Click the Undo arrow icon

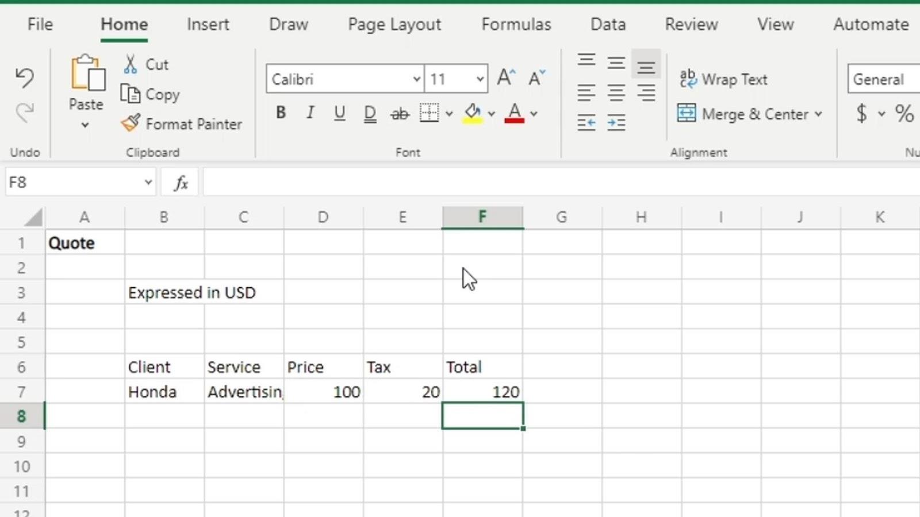tap(25, 78)
